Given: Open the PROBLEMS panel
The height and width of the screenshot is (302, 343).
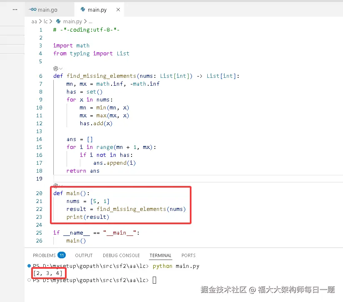Looking at the screenshot, I should pos(44,255).
